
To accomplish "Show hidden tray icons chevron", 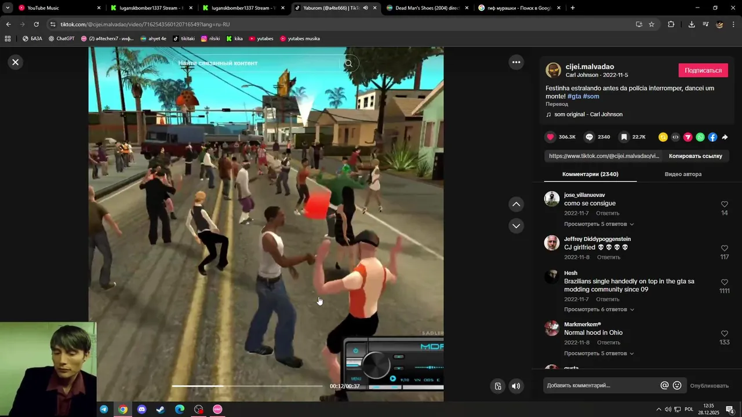I will point(659,409).
